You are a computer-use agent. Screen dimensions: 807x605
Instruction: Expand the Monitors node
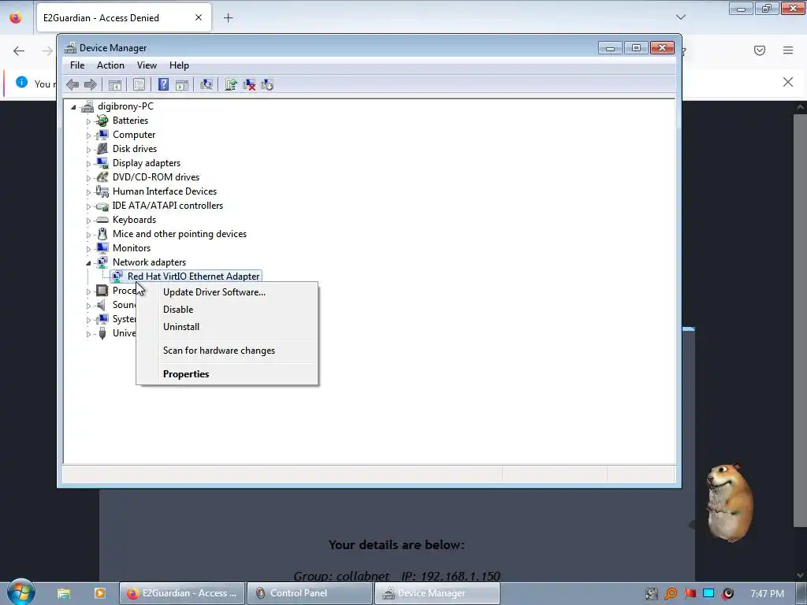(88, 249)
